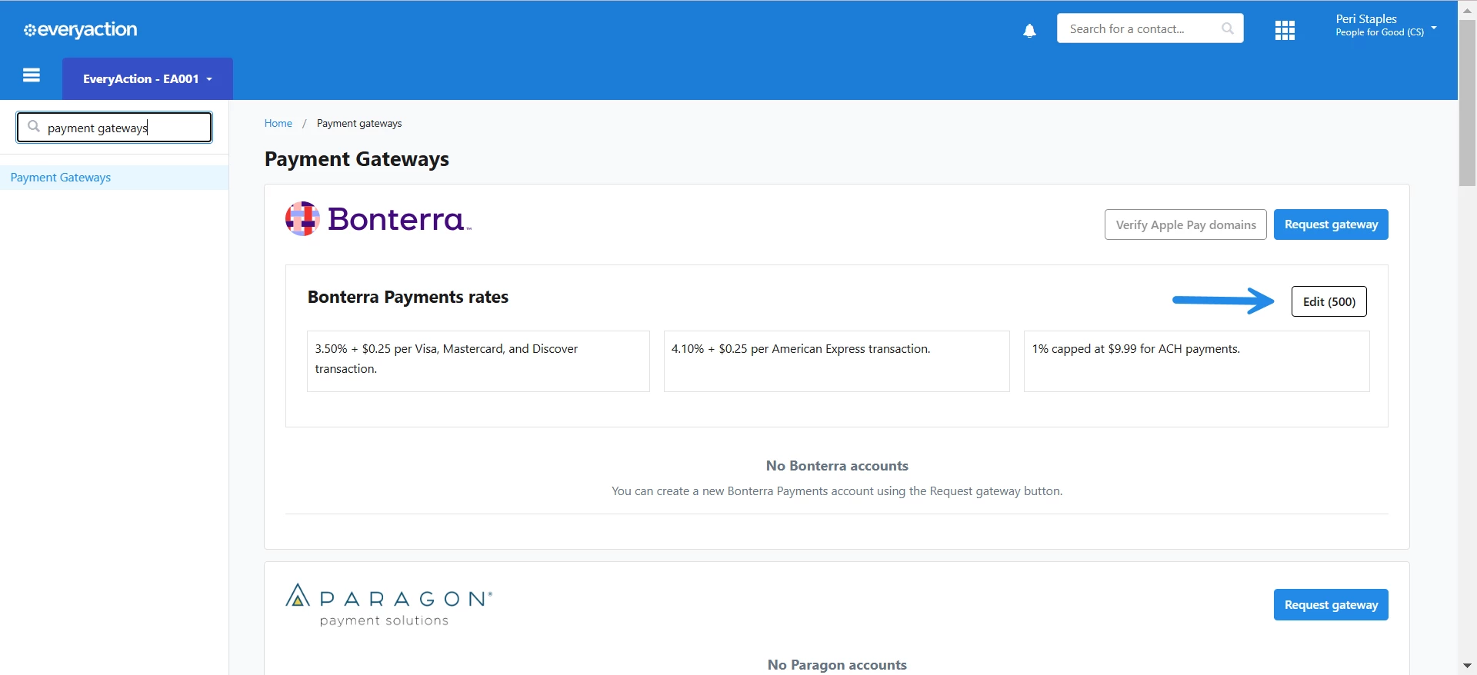Click No Paragon accounts text
This screenshot has width=1477, height=675.
point(837,665)
